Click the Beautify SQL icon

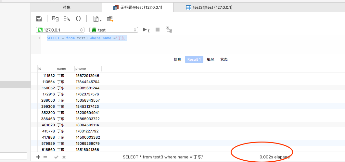click(x=67, y=19)
